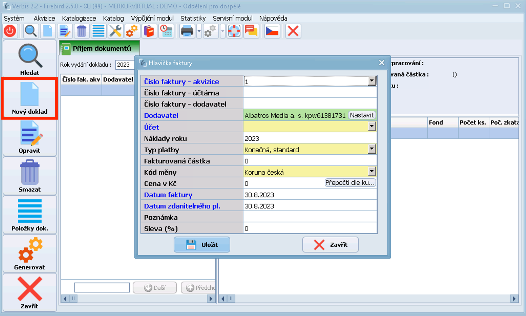Image resolution: width=526 pixels, height=316 pixels.
Task: Open the Katalog menu
Action: point(113,18)
